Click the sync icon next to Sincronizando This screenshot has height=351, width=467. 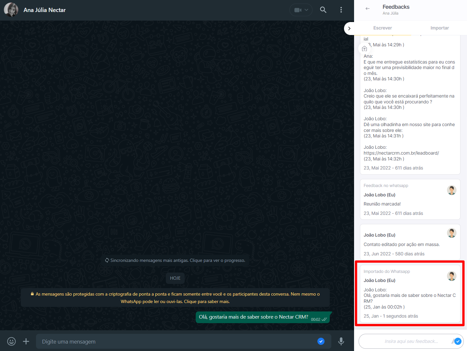[x=107, y=260]
